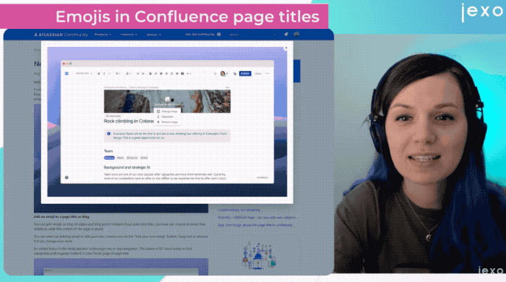Click the blue highlighted team mention chip
Image resolution: width=506 pixels, height=282 pixels.
point(109,158)
